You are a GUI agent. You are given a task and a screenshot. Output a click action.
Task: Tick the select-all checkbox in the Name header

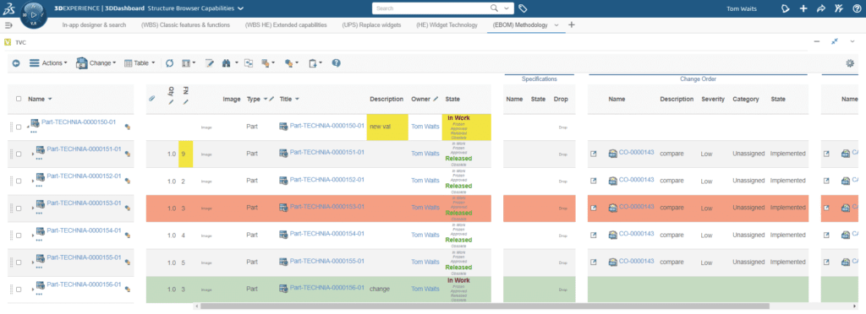point(19,99)
